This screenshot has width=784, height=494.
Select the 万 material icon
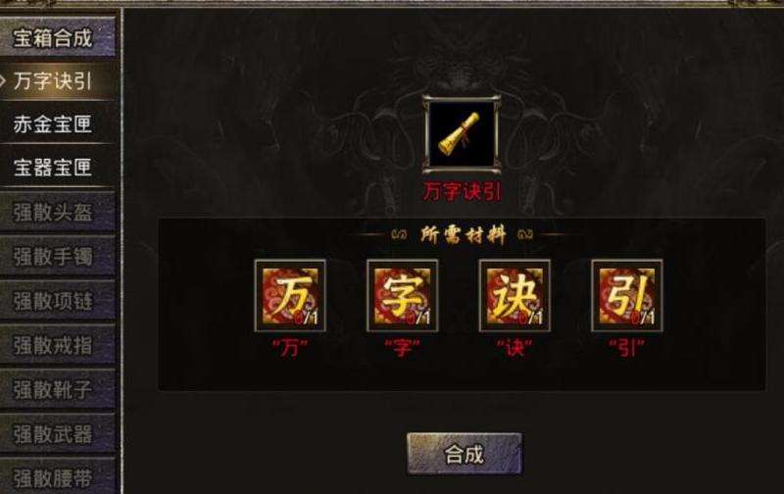(290, 295)
